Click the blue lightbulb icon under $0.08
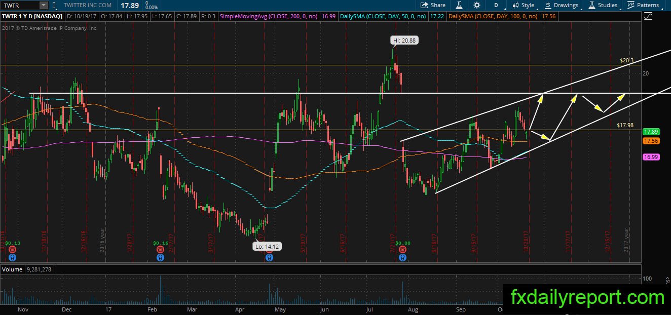Screen dimensions: 671x315 click(x=402, y=257)
